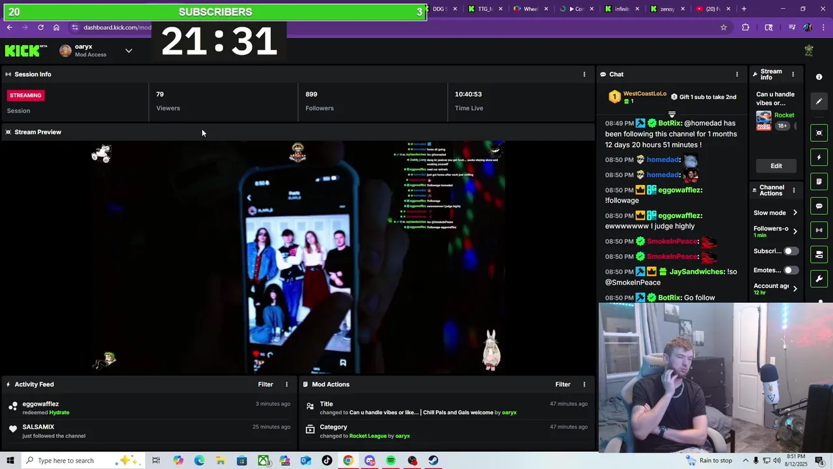The image size is (833, 469).
Task: Toggle the broadcast session info icon in sidebar
Action: (x=819, y=230)
